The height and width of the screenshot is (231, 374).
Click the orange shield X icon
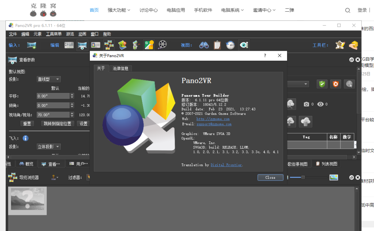click(336, 84)
